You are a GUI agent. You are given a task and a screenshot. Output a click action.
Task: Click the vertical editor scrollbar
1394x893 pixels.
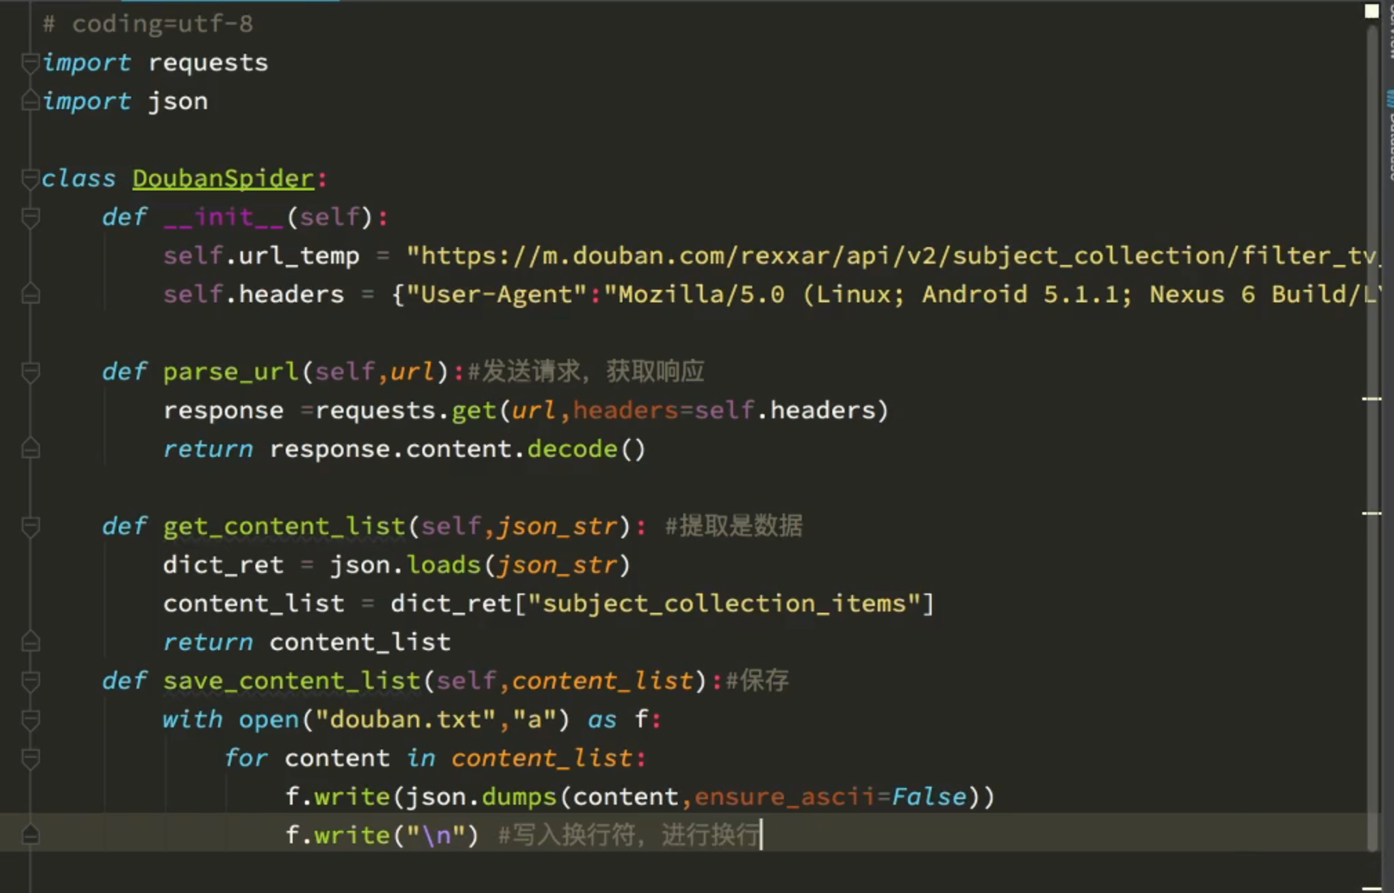point(1372,276)
